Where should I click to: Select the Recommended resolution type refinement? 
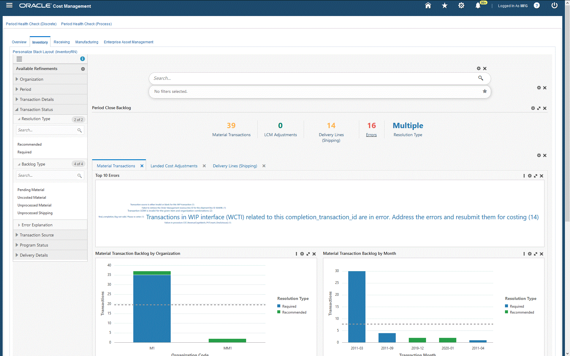(29, 144)
